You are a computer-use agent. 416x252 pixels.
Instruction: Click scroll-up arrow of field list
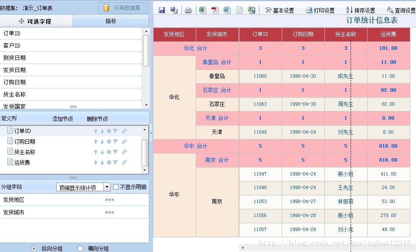tap(146, 31)
